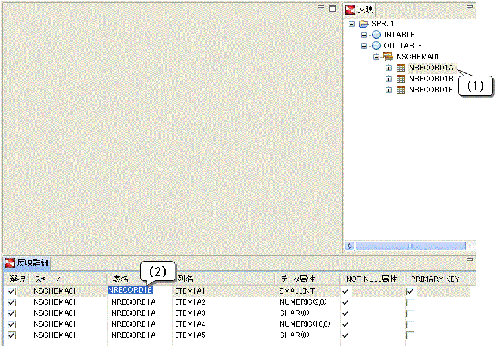Click the INTABLE circle icon
This screenshot has width=497, height=347.
click(x=376, y=35)
